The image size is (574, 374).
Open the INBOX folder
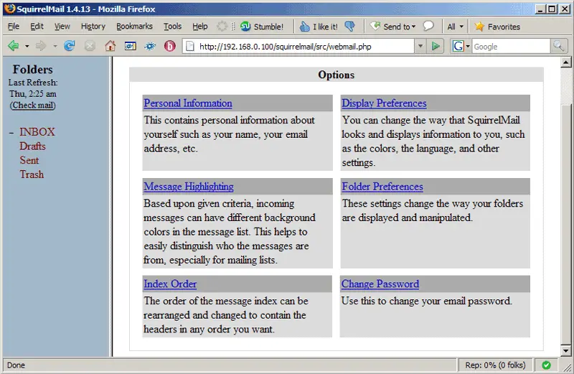click(37, 132)
